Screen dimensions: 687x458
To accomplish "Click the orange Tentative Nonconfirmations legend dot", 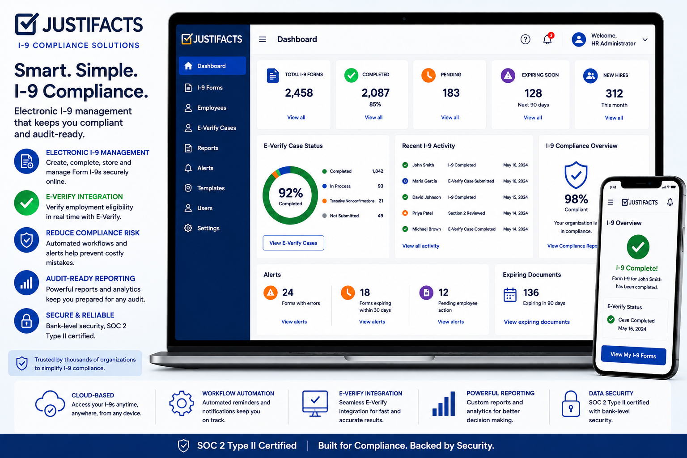I will [x=324, y=201].
